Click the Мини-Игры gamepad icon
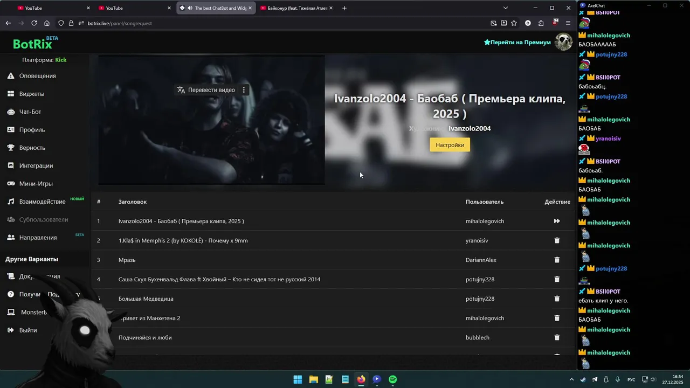Screen dimensions: 690x388 pyautogui.click(x=10, y=184)
